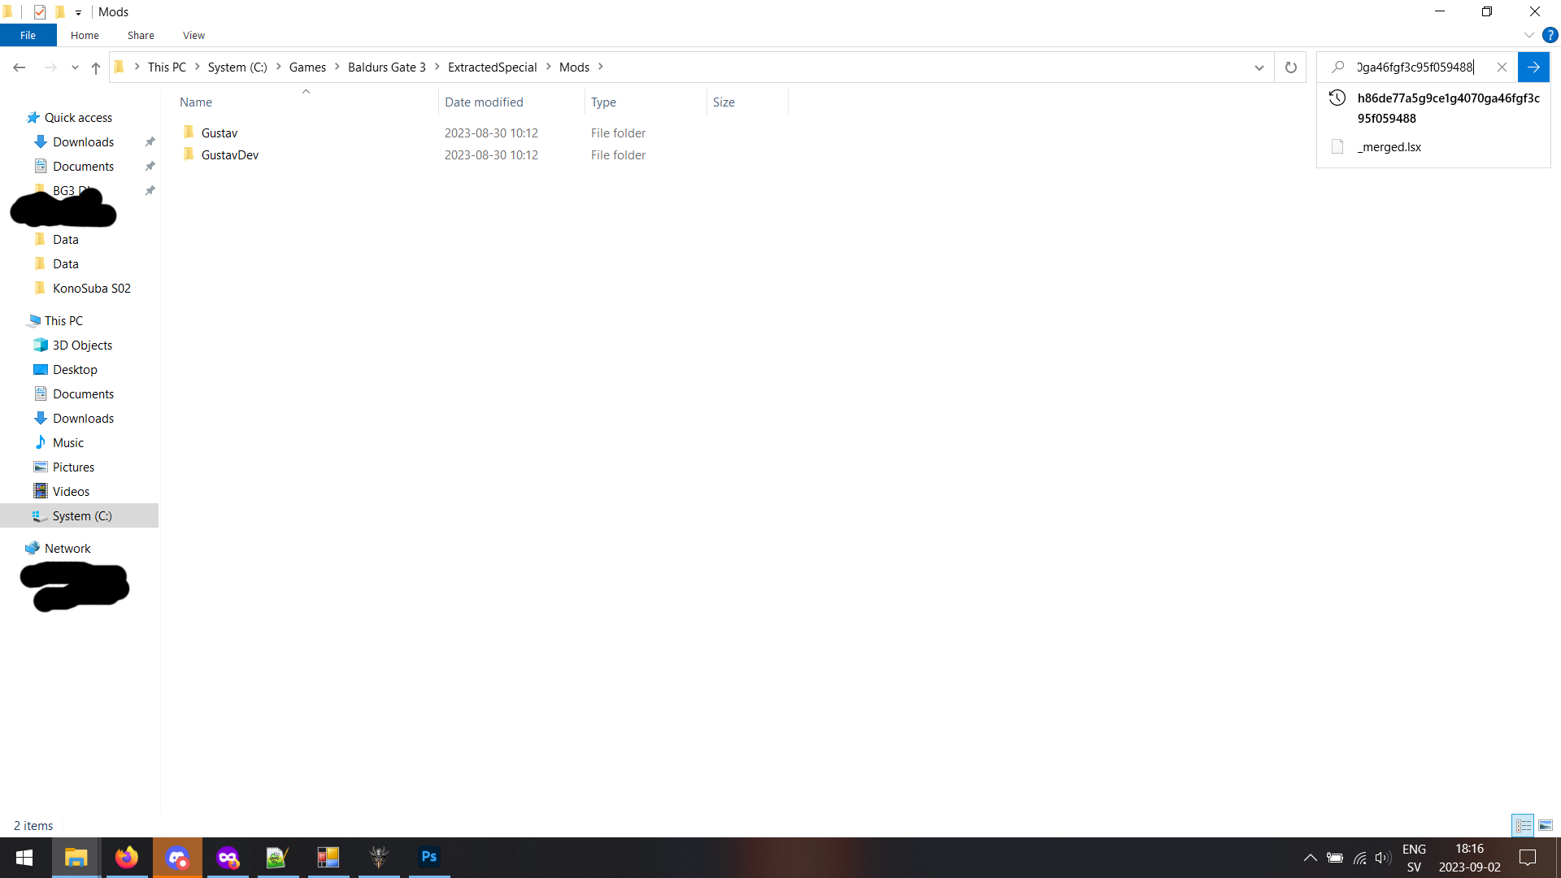Open pinned Downloads under Quick access
The height and width of the screenshot is (878, 1561).
pyautogui.click(x=83, y=142)
